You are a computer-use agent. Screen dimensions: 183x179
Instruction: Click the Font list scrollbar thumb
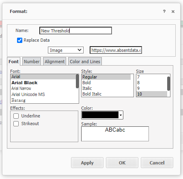coord(78,81)
